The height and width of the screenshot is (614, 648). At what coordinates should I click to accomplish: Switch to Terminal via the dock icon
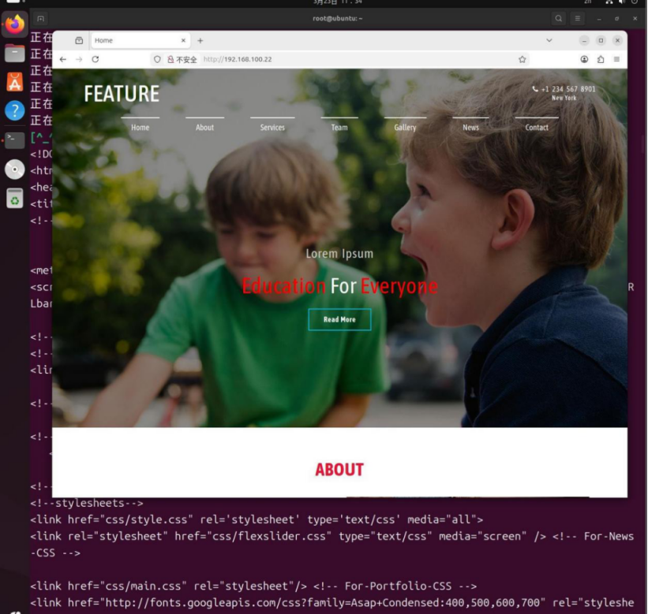15,140
